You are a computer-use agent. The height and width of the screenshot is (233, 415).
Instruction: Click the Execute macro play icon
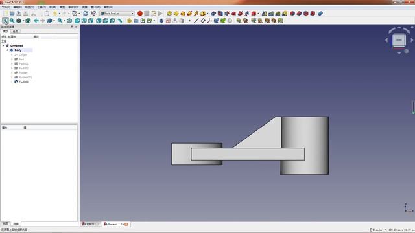point(160,14)
